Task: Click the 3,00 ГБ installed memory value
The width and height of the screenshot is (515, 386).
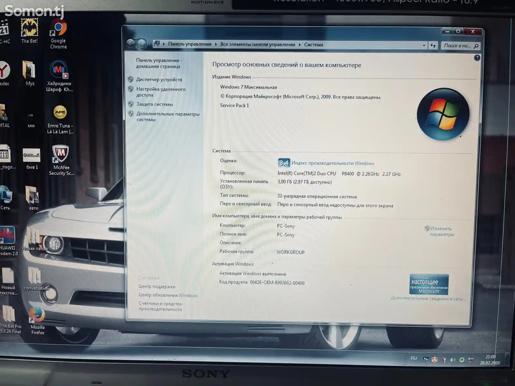Action: click(304, 182)
